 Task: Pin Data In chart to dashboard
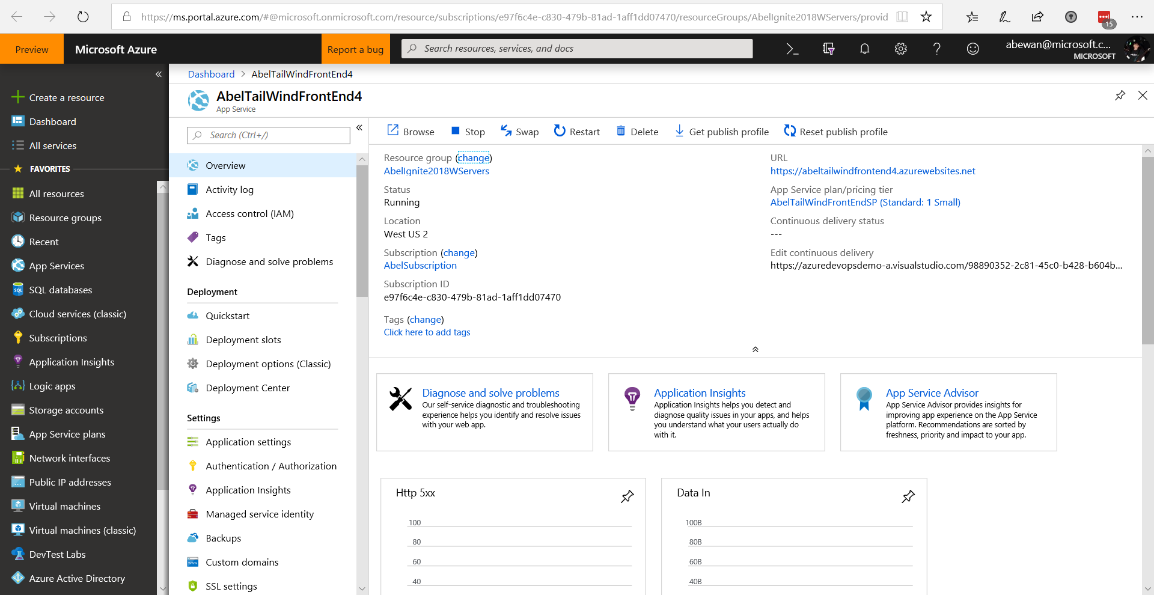(908, 496)
